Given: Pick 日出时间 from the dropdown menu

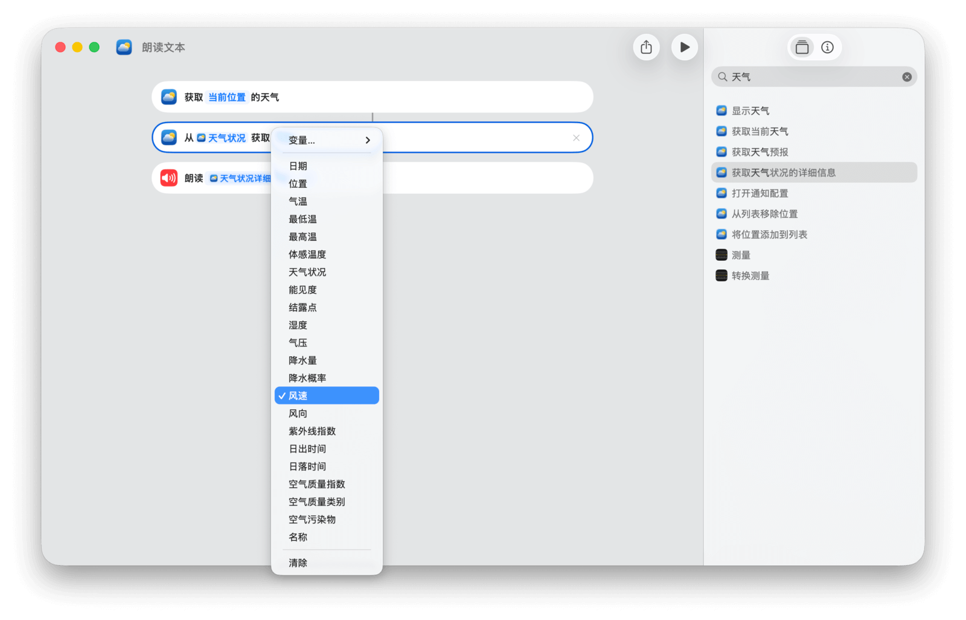Looking at the screenshot, I should pos(307,449).
